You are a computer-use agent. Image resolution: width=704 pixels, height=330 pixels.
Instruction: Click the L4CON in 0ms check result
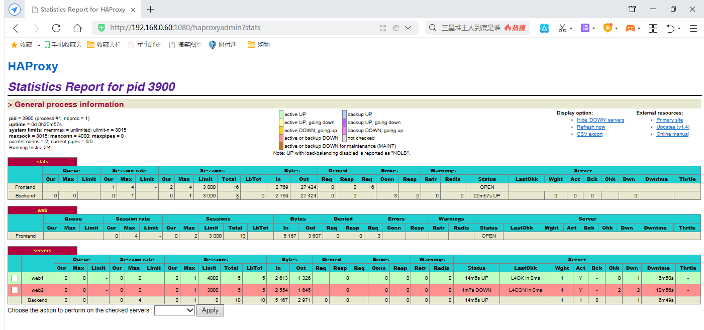click(525, 290)
